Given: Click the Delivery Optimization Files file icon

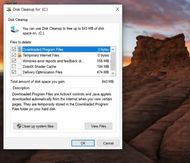Looking at the screenshot, I should pos(20,72).
